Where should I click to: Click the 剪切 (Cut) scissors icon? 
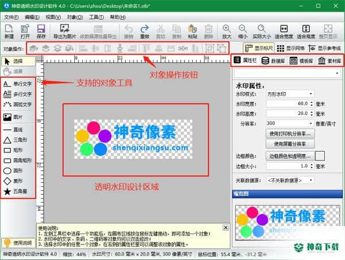click(160, 32)
